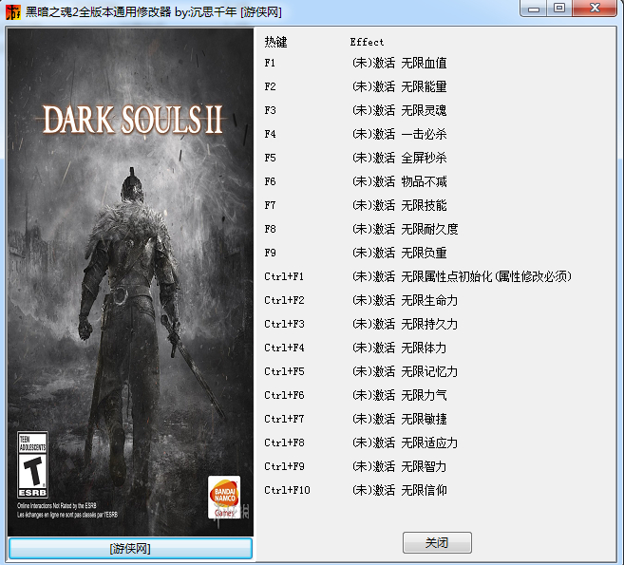The width and height of the screenshot is (624, 565).
Task: Click the trainer app icon in title bar
Action: point(12,12)
